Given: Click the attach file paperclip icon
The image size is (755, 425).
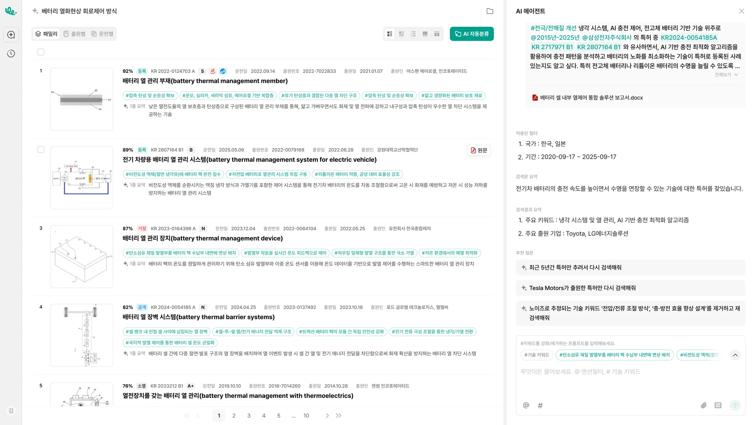Looking at the screenshot, I should pos(703,405).
